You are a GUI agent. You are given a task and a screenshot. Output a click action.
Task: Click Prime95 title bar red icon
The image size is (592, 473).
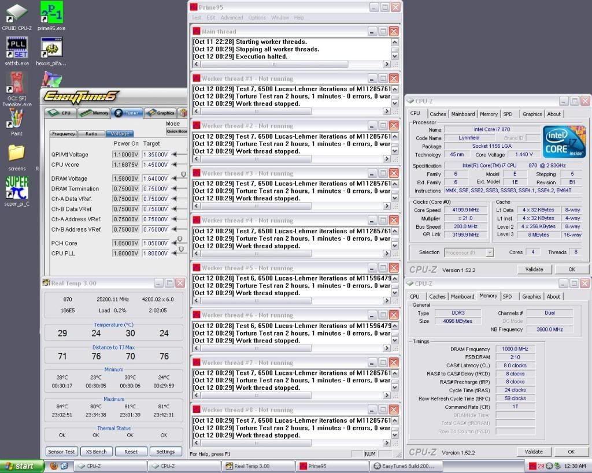[194, 7]
